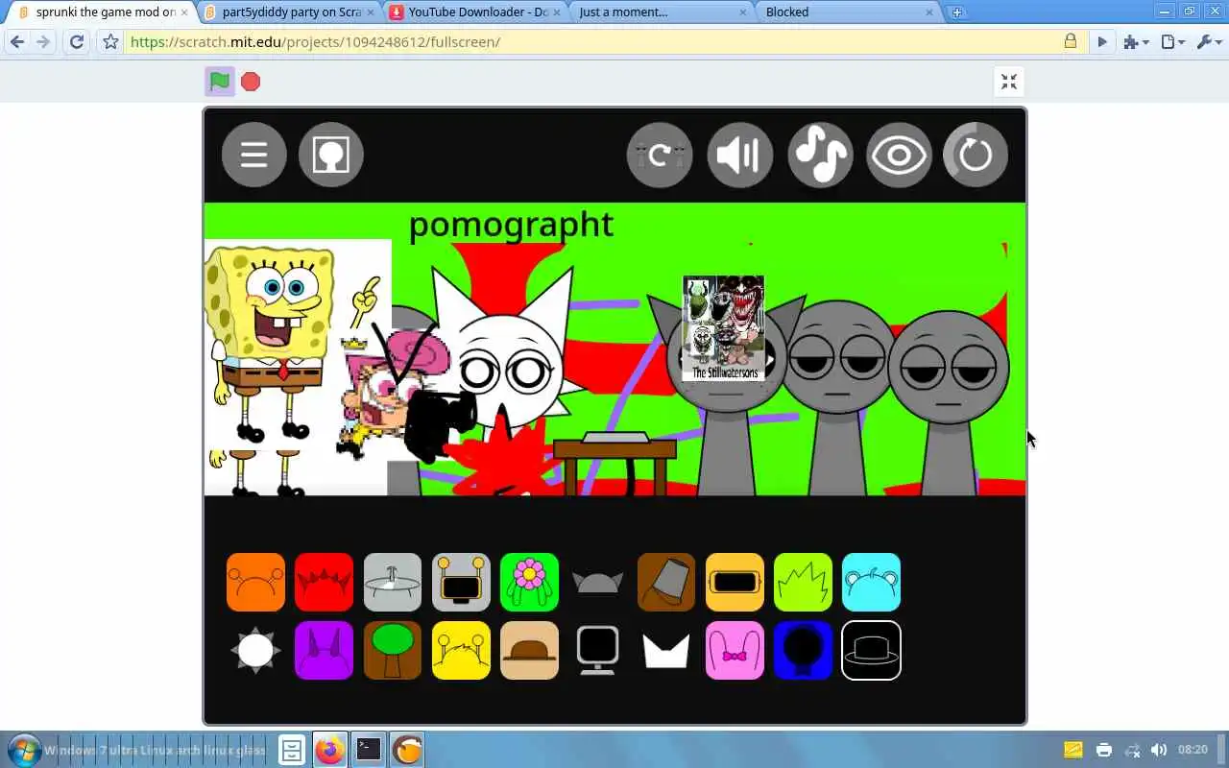The image size is (1229, 768).
Task: Select the white sun character icon
Action: click(x=255, y=650)
